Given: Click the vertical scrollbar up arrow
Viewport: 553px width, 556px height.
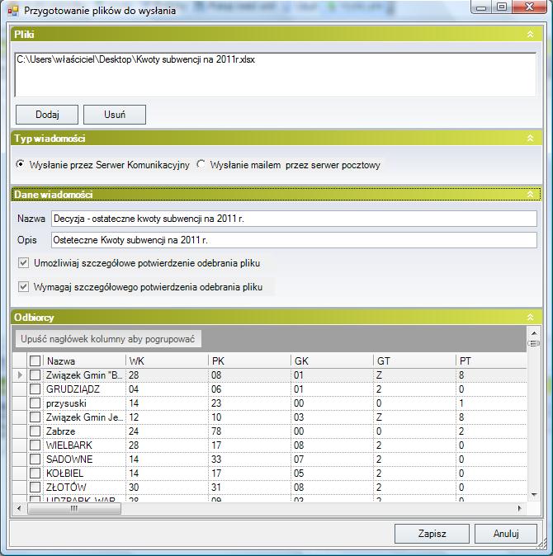Looking at the screenshot, I should point(534,333).
